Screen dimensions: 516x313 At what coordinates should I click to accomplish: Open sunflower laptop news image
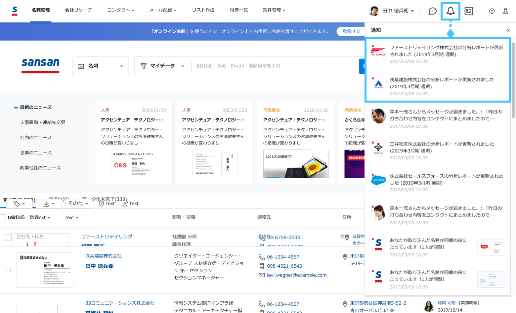pos(296,164)
